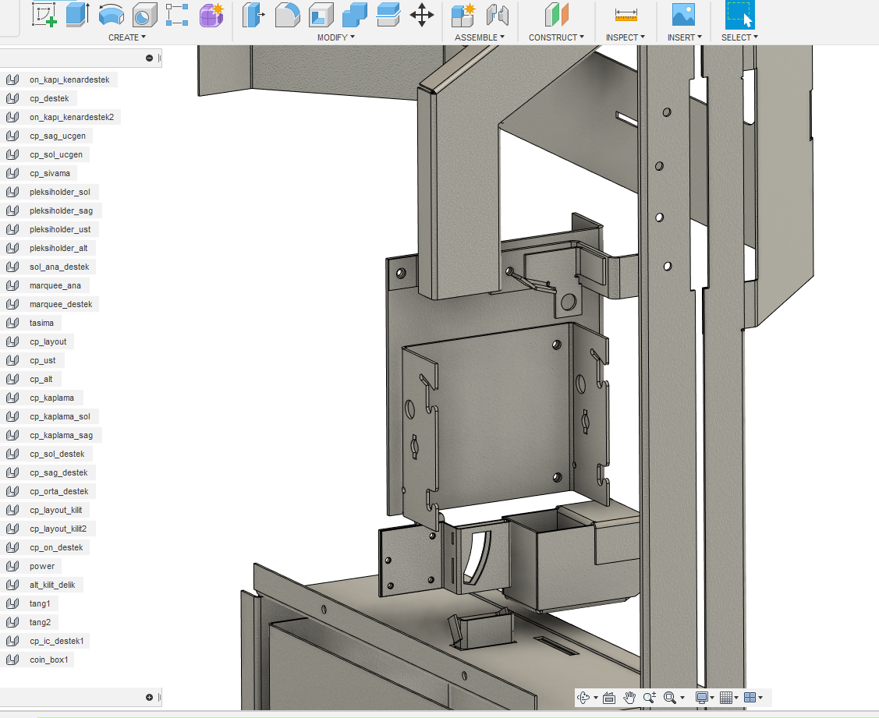Select the cp_kaplama_sag body
Viewport: 879px width, 718px height.
(61, 435)
